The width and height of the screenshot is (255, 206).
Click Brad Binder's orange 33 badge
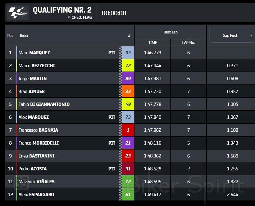coord(128,91)
